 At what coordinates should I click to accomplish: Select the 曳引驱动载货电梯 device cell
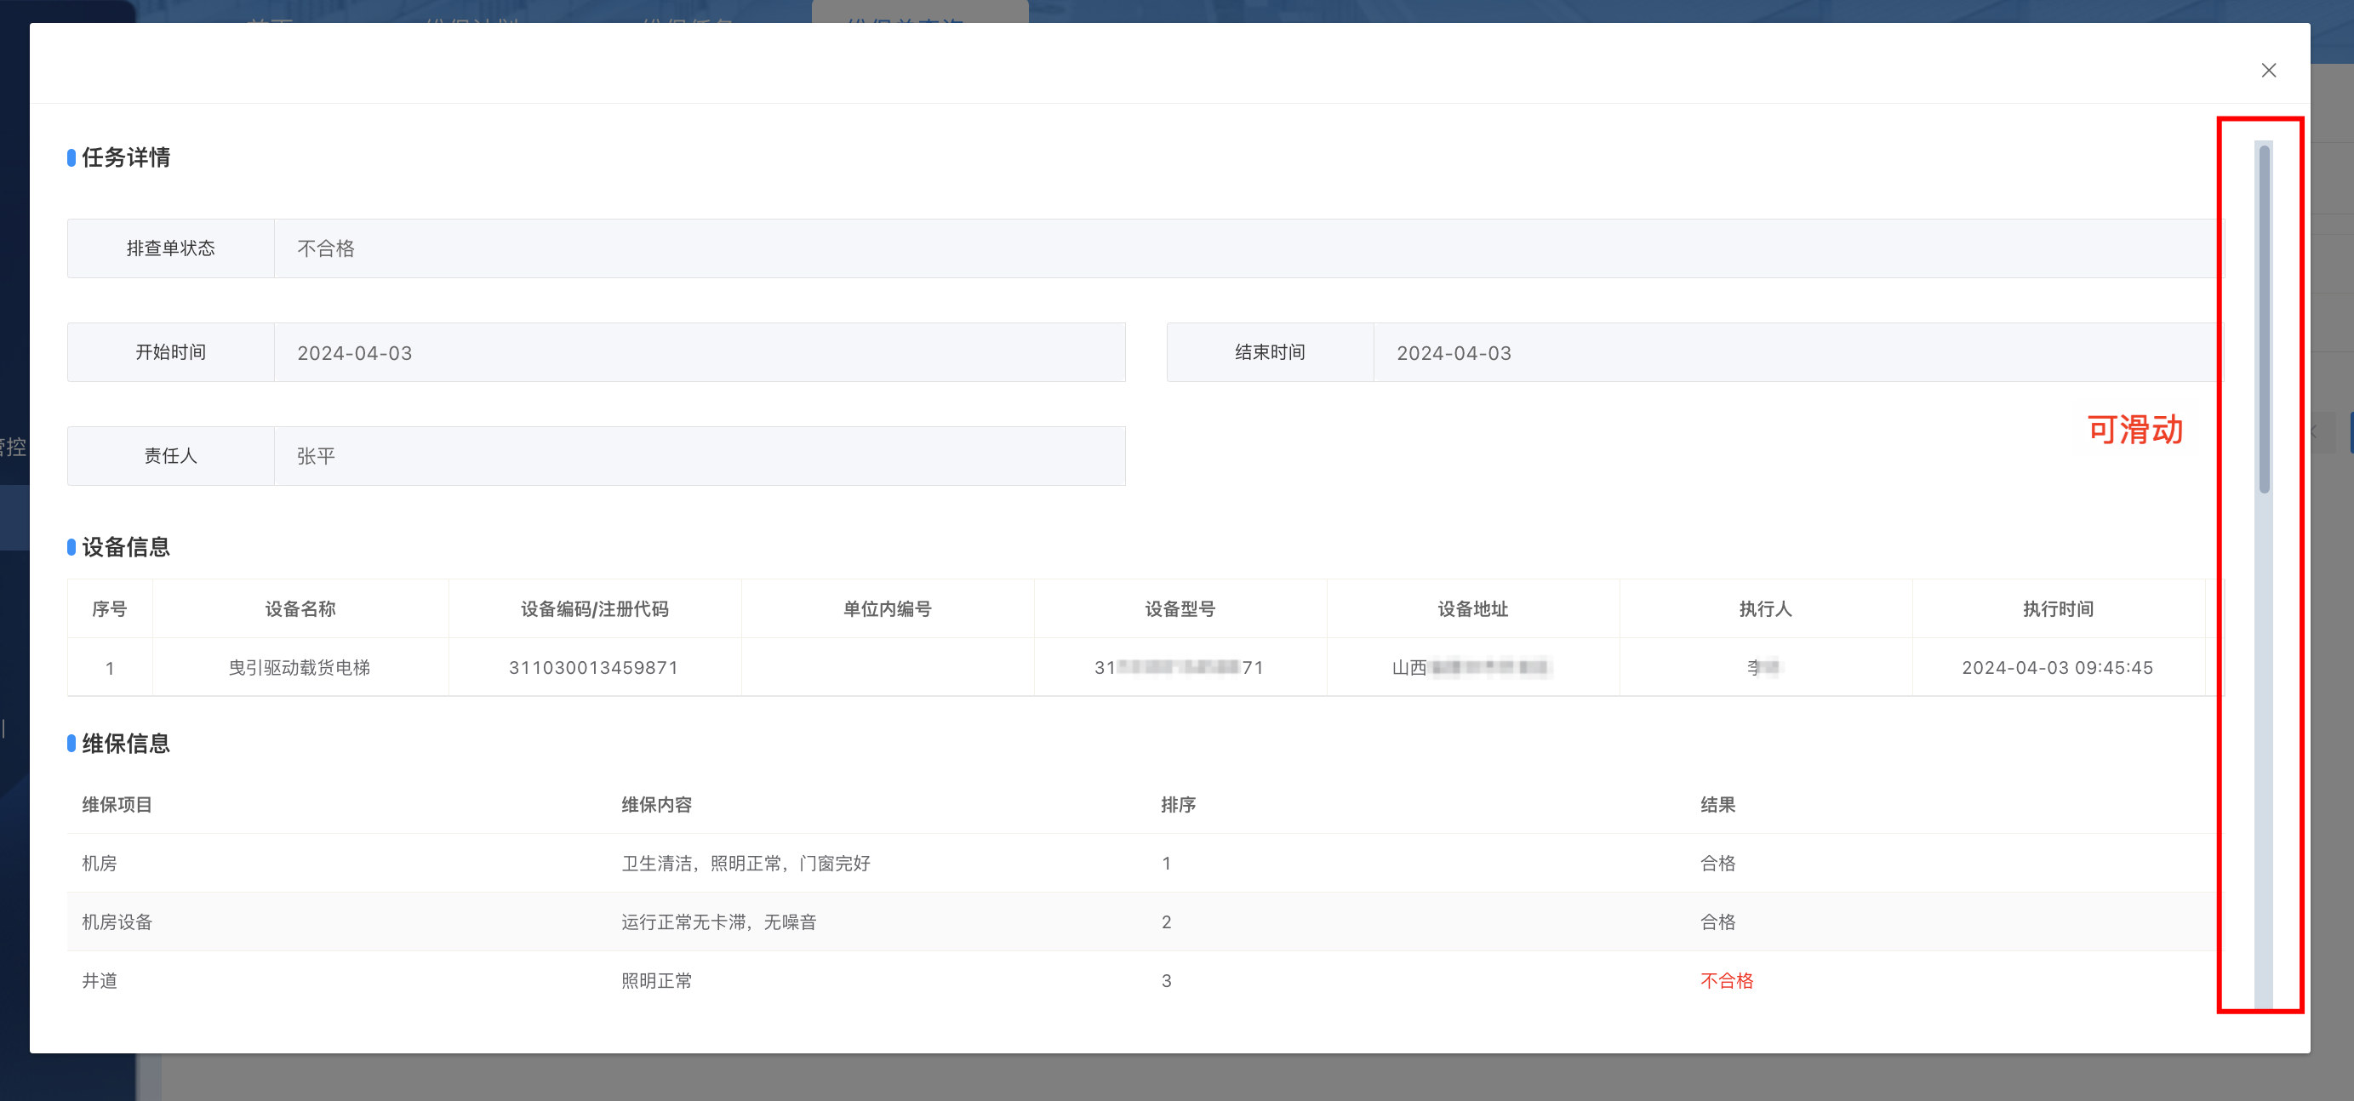pyautogui.click(x=300, y=668)
